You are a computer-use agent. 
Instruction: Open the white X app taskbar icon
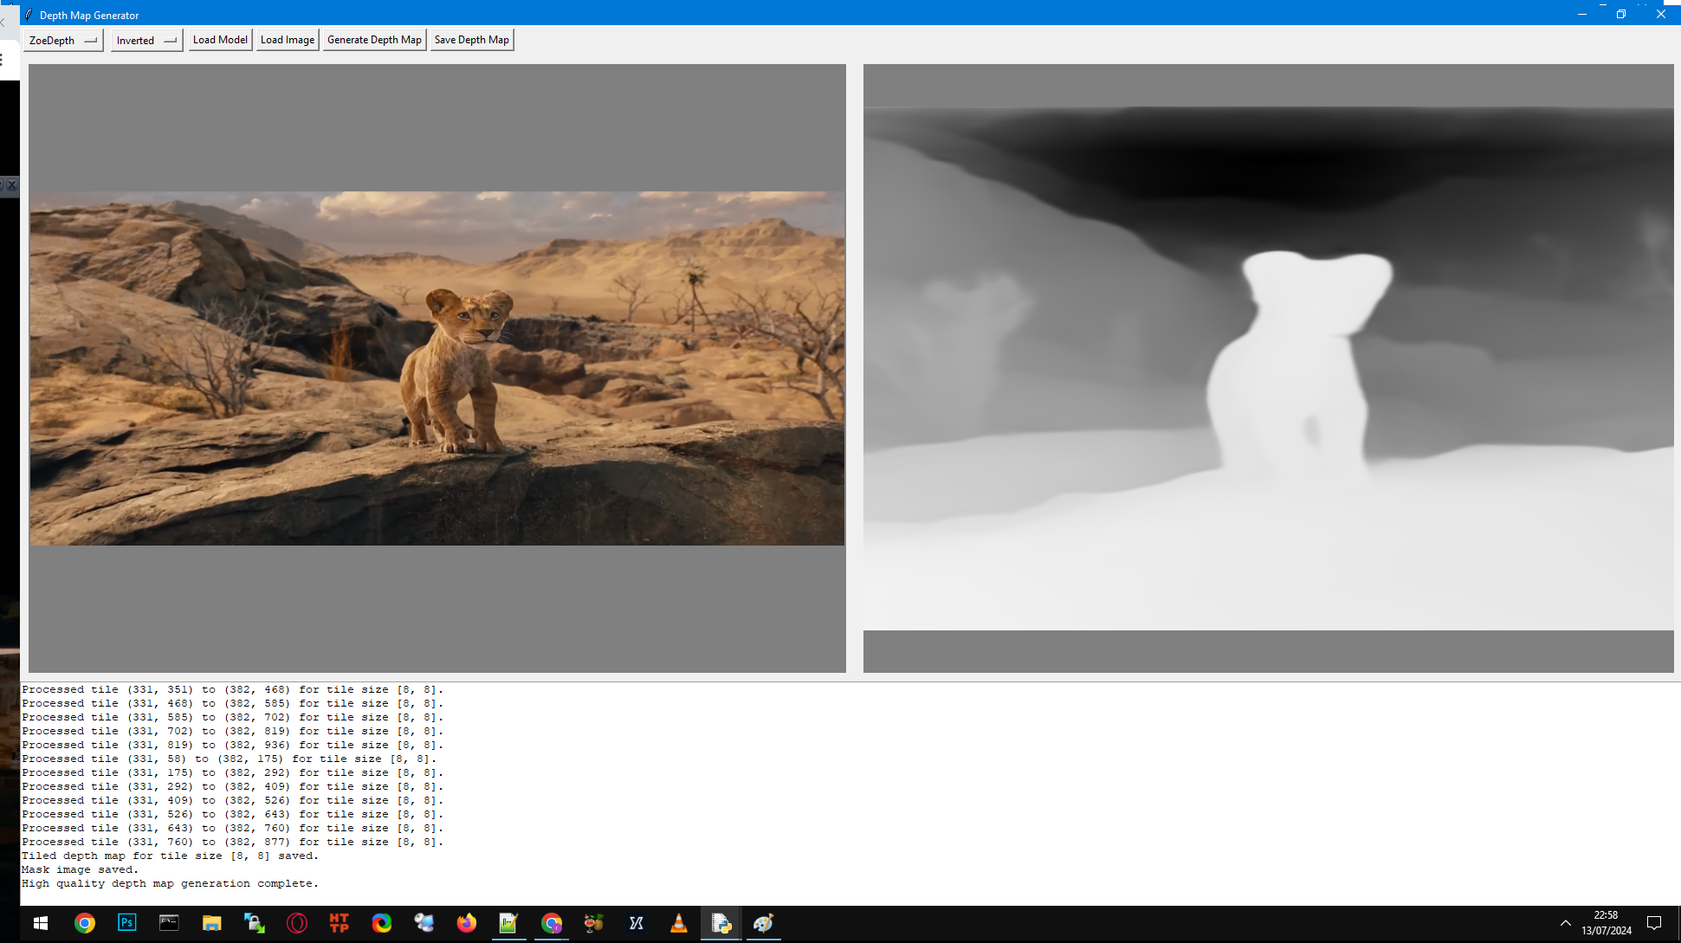click(637, 923)
